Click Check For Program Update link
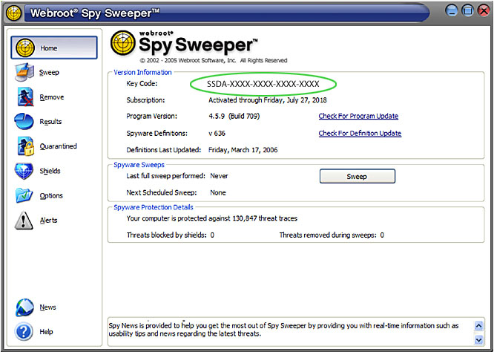 (x=358, y=116)
